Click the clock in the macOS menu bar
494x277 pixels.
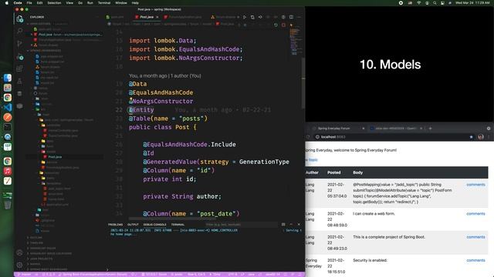pos(472,3)
